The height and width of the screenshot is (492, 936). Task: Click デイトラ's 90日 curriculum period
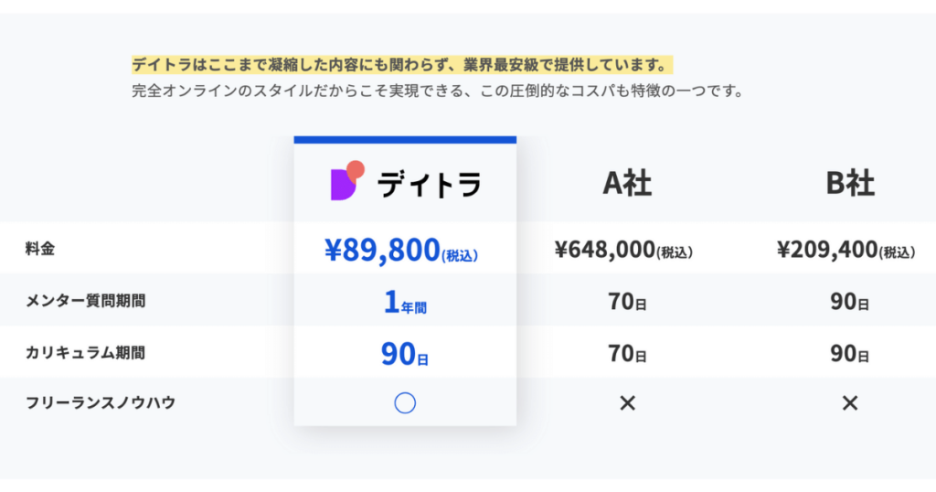click(x=405, y=354)
